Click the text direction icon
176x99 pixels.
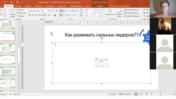pyautogui.click(x=82, y=10)
